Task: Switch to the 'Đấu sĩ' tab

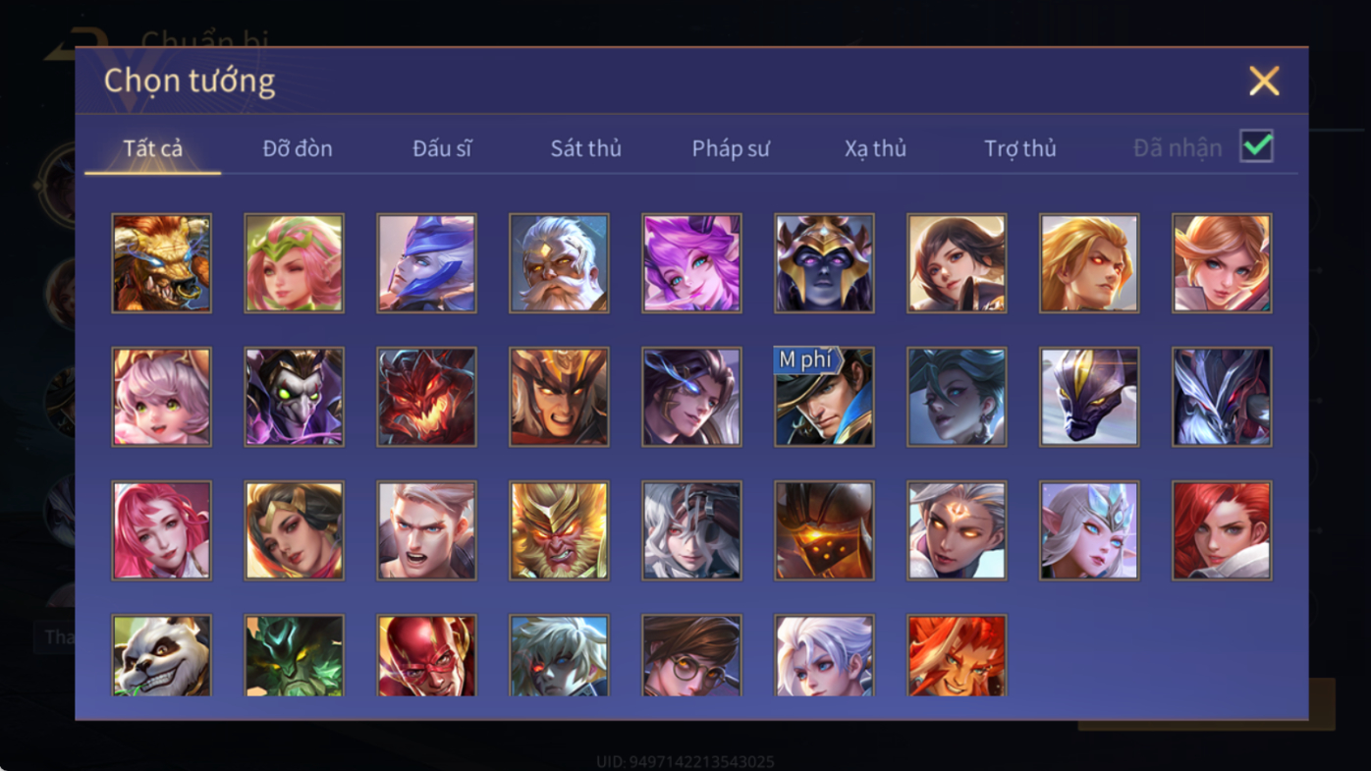Action: (442, 148)
